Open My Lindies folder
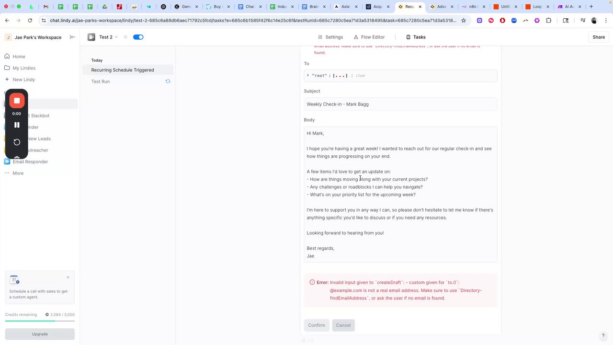This screenshot has height=345, width=613. point(24,68)
